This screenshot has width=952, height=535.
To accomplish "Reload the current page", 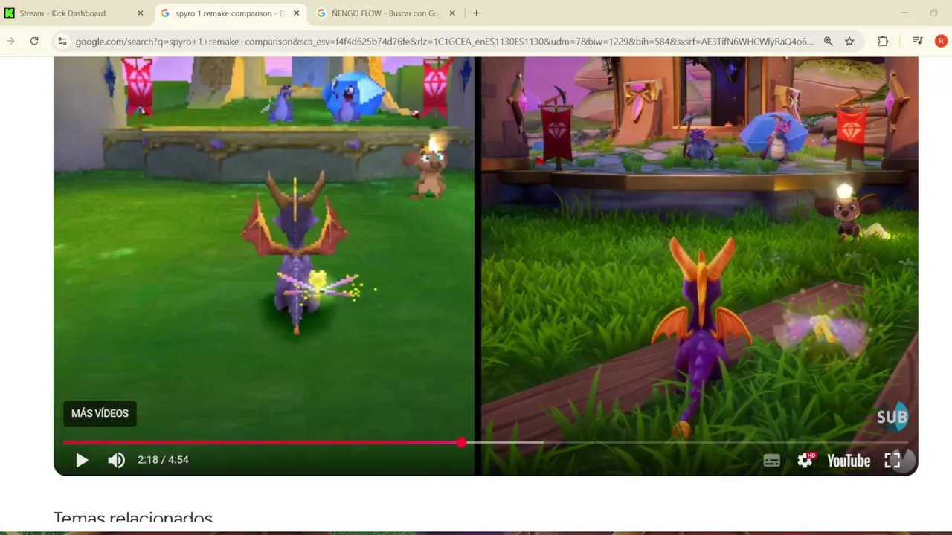I will pyautogui.click(x=34, y=42).
